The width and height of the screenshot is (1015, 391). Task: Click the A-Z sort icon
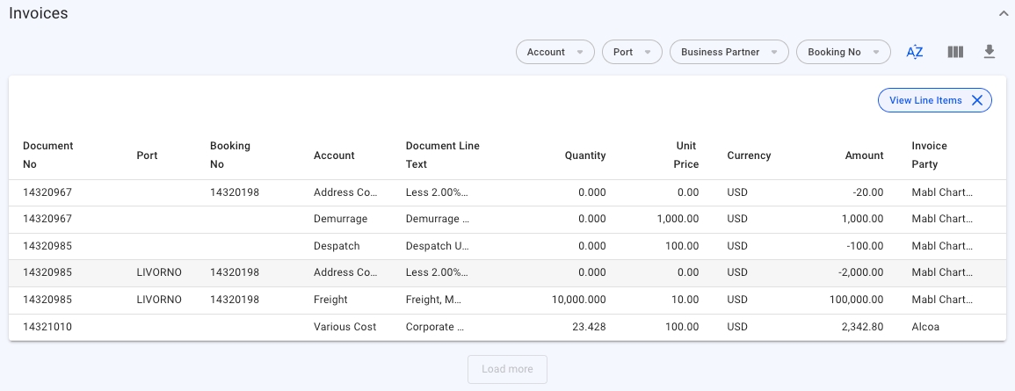pos(914,52)
